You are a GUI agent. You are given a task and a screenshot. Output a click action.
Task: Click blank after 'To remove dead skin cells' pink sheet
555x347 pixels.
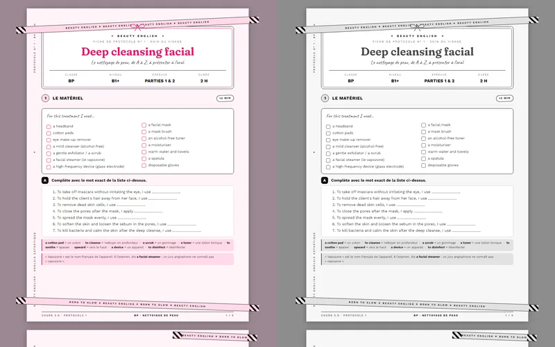131,205
